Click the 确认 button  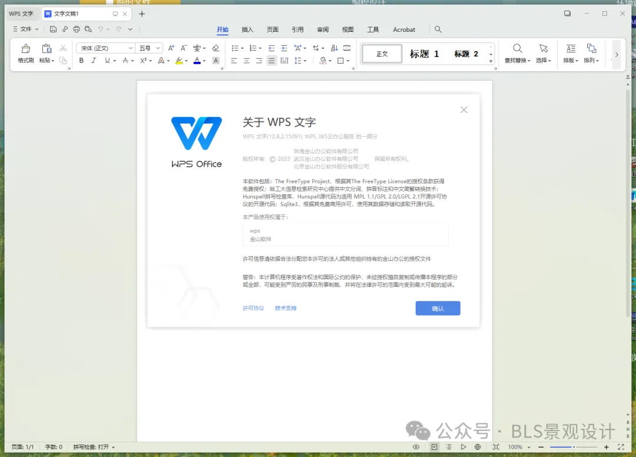438,308
